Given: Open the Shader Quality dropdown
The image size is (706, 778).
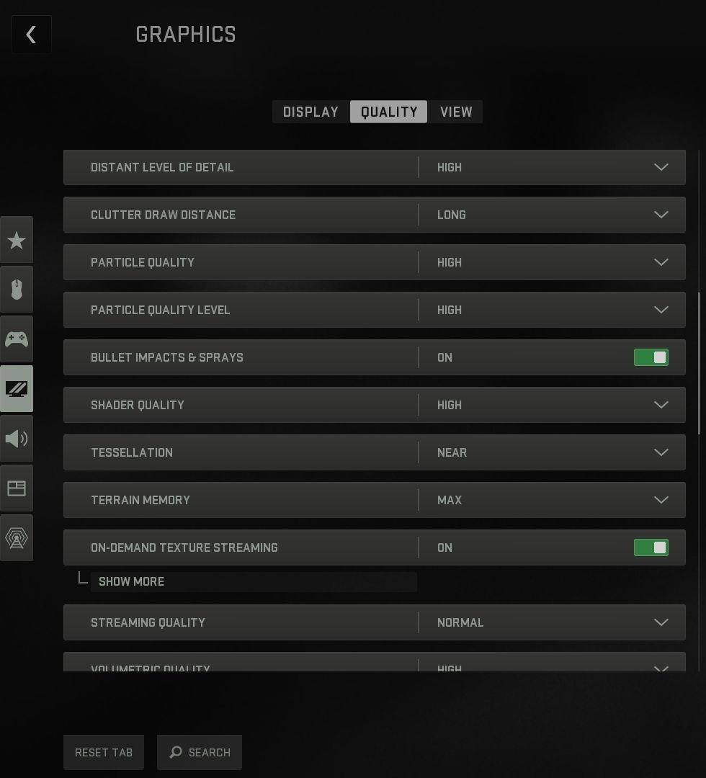Looking at the screenshot, I should point(660,405).
